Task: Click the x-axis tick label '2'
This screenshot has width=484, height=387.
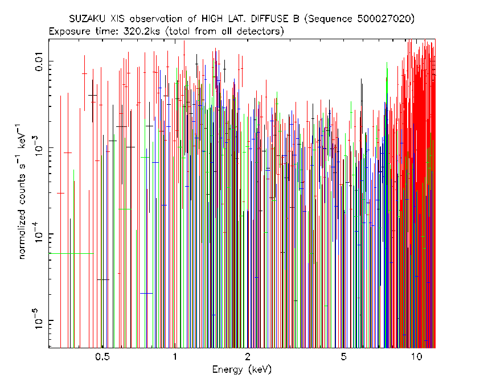Action: pyautogui.click(x=248, y=357)
